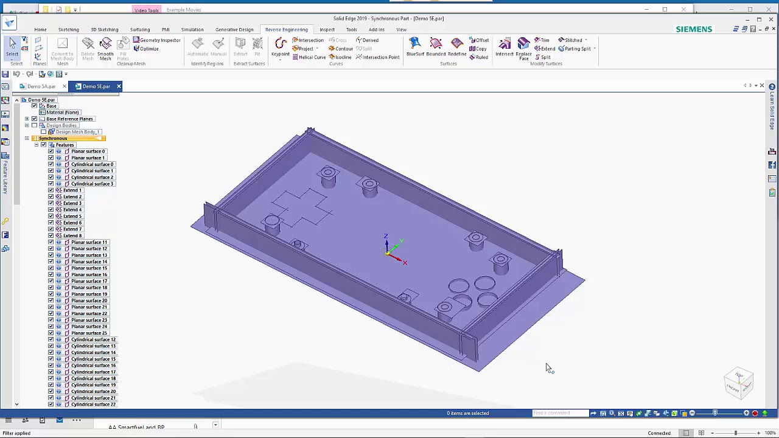Switch to the Home ribbon tab
779x438 pixels.
[40, 29]
